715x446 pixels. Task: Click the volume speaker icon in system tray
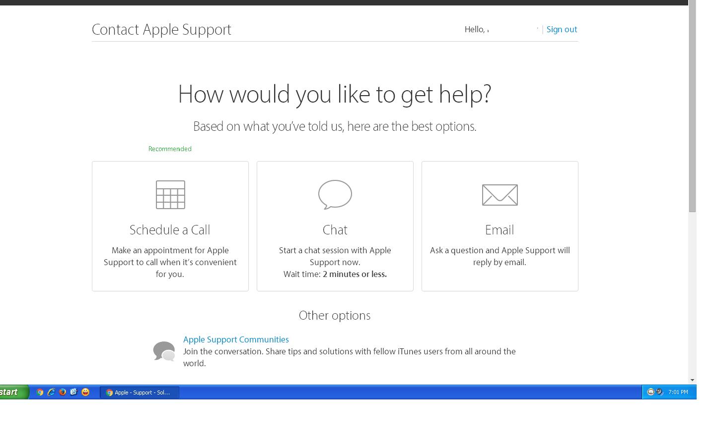point(659,392)
